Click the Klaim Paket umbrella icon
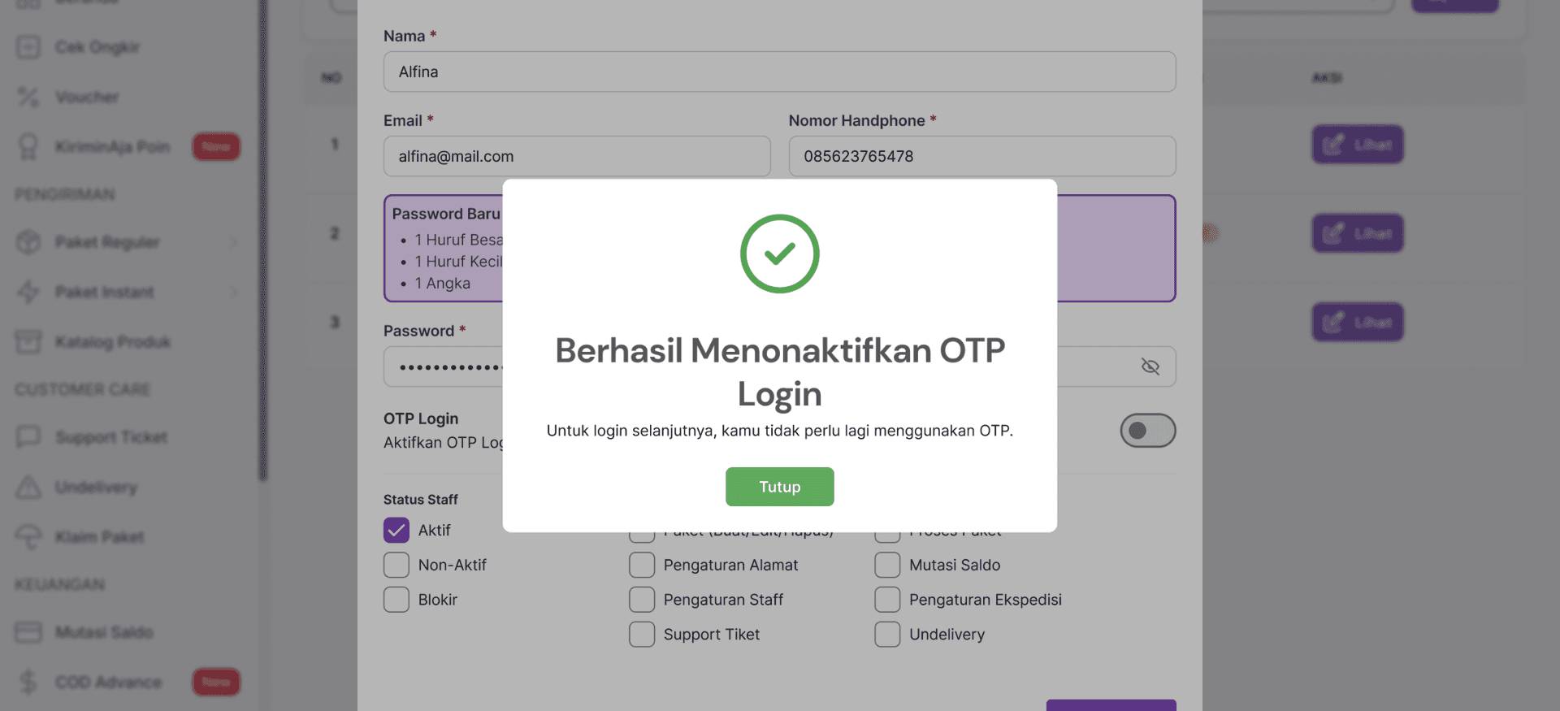 [x=28, y=537]
